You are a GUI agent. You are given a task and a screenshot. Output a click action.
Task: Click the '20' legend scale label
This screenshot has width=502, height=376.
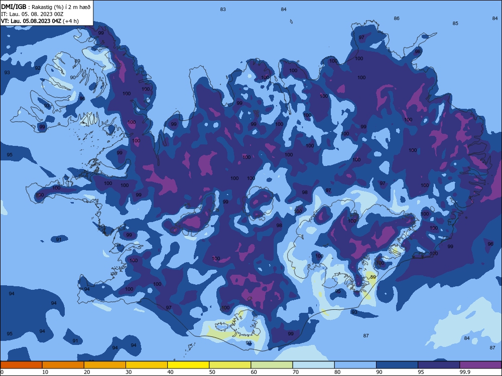[87, 372]
